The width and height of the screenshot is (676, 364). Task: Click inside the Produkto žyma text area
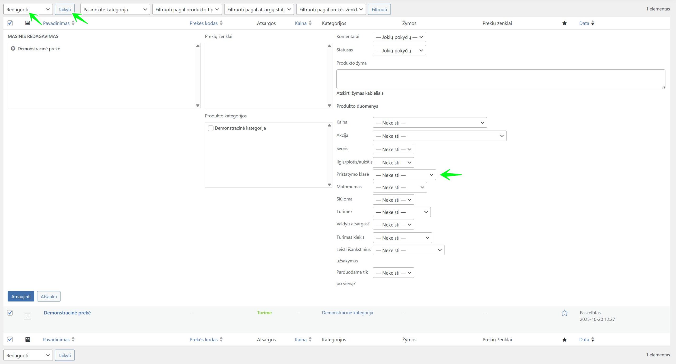coord(500,79)
